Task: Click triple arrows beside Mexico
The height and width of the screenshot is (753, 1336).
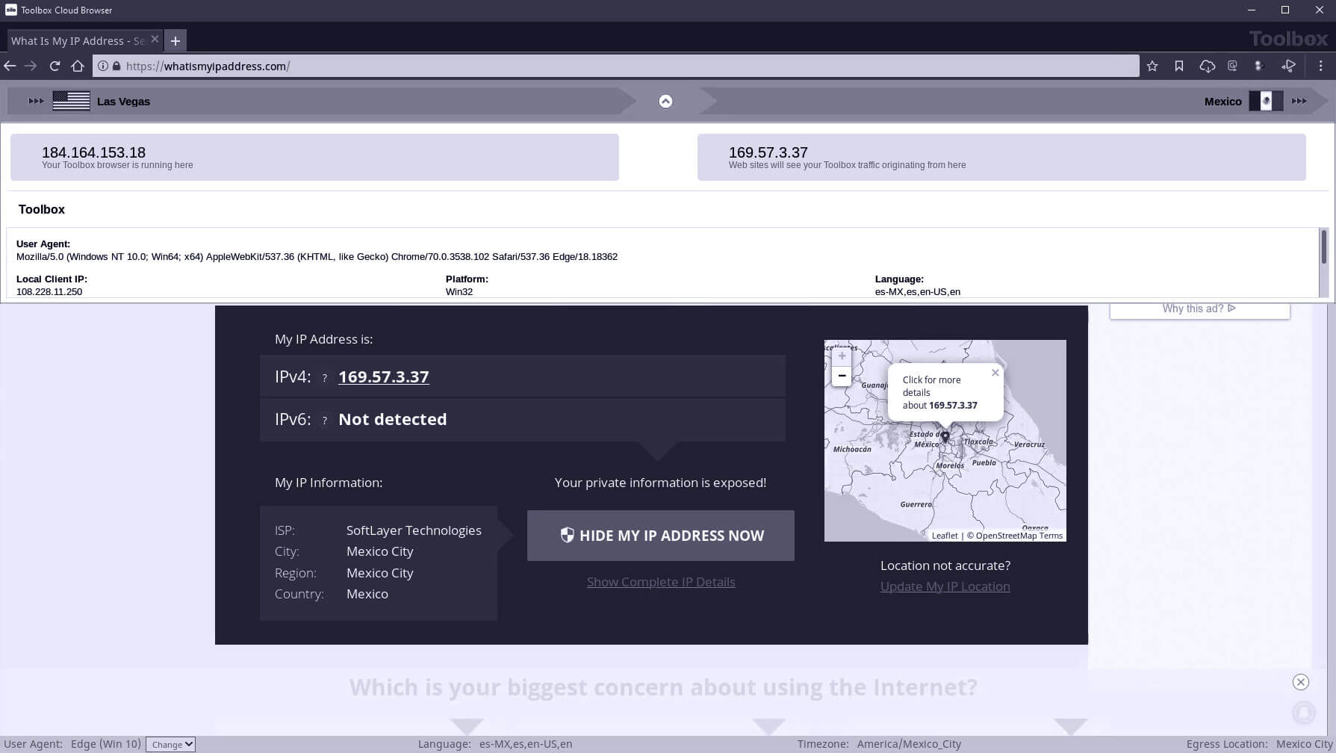Action: (x=1299, y=101)
